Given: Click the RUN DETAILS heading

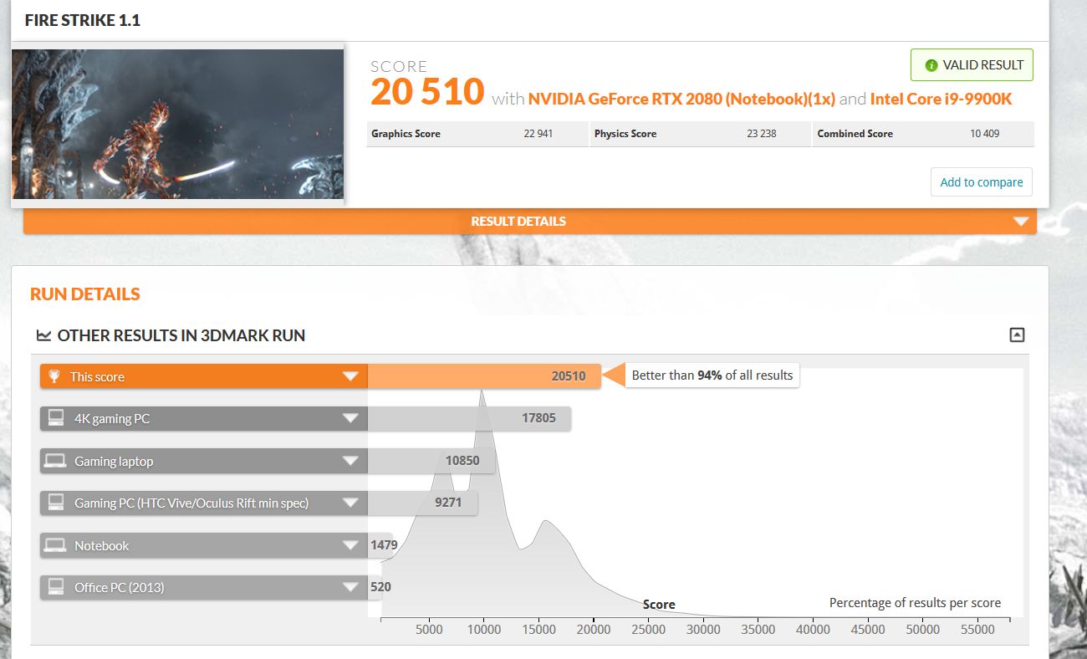Looking at the screenshot, I should point(85,294).
